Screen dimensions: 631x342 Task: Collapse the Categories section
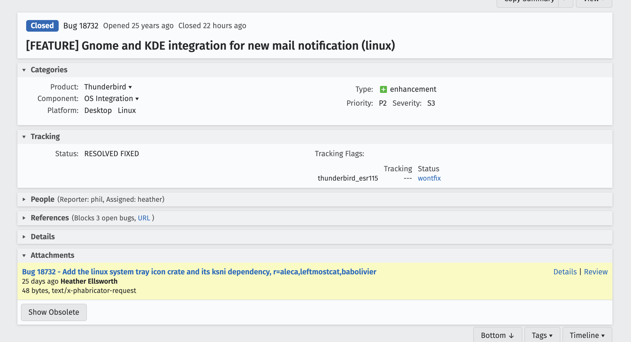pyautogui.click(x=24, y=70)
